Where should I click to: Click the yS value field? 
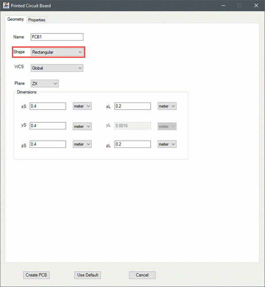click(48, 126)
